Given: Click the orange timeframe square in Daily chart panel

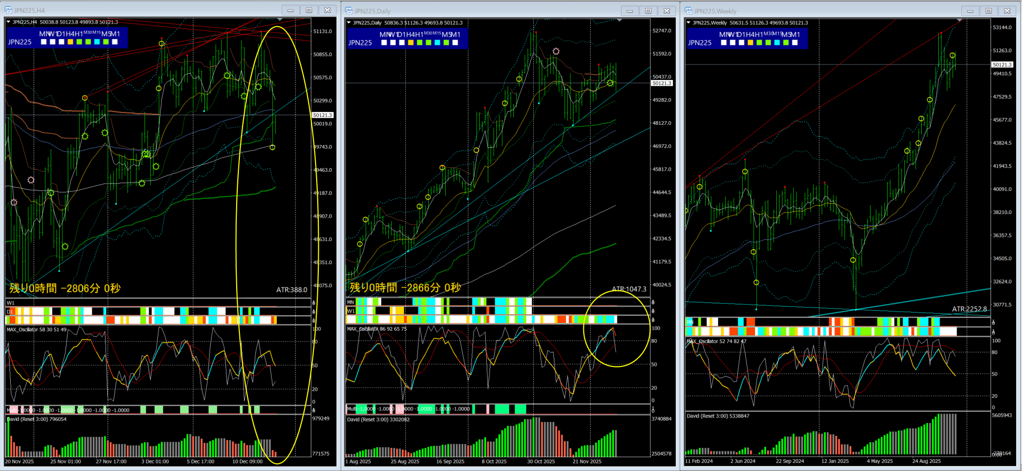Looking at the screenshot, I should click(411, 43).
